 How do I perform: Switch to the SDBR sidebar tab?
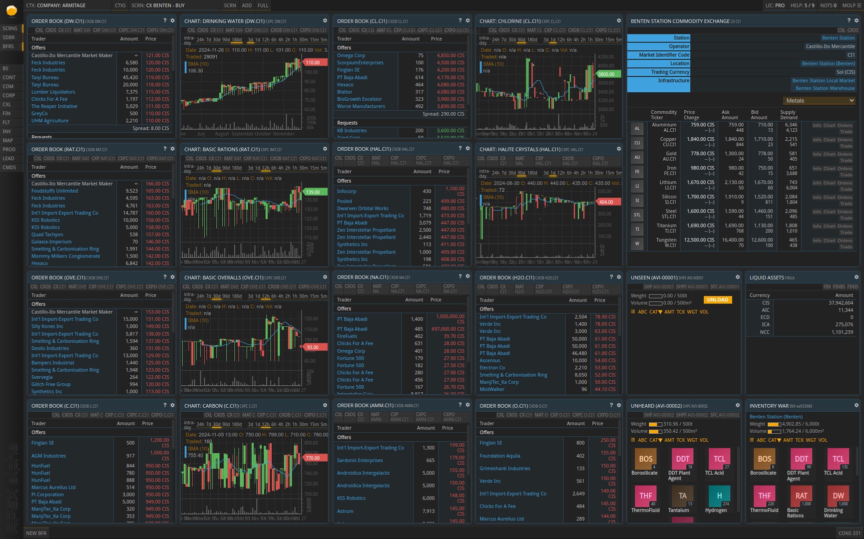pyautogui.click(x=8, y=37)
